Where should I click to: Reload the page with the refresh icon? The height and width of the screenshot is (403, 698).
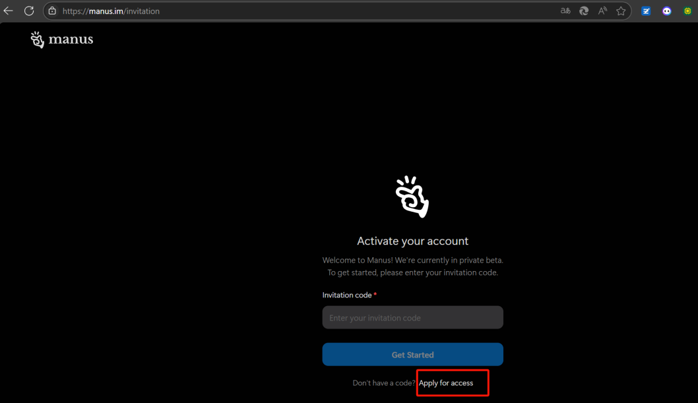29,11
